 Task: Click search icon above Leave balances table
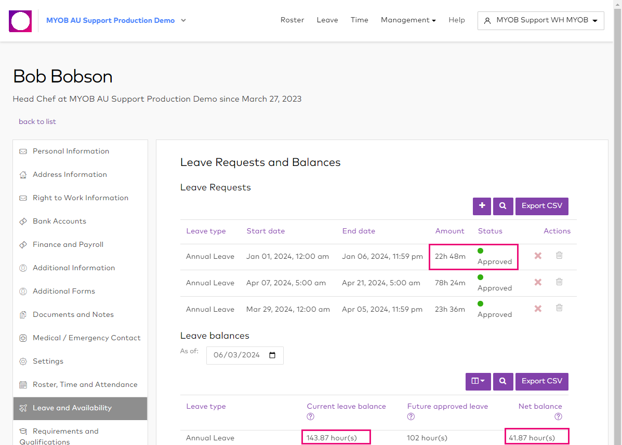pyautogui.click(x=503, y=381)
